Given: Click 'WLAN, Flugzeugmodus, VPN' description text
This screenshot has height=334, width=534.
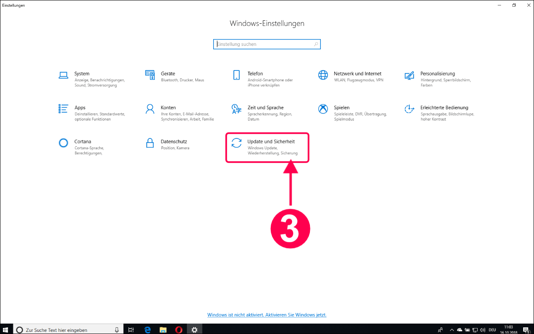Looking at the screenshot, I should 358,80.
